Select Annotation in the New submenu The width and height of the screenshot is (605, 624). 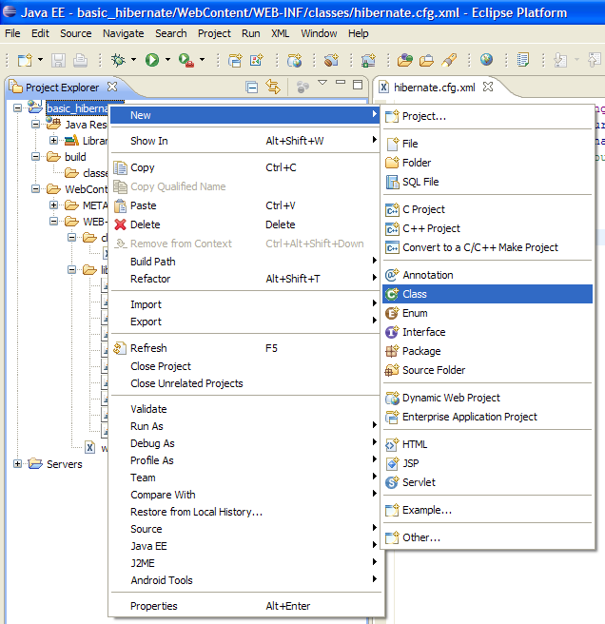(x=487, y=275)
